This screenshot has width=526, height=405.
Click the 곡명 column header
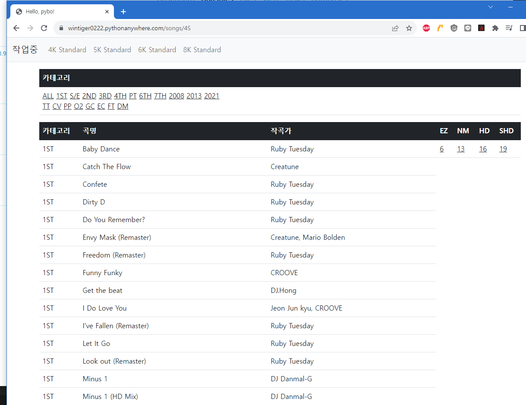89,131
